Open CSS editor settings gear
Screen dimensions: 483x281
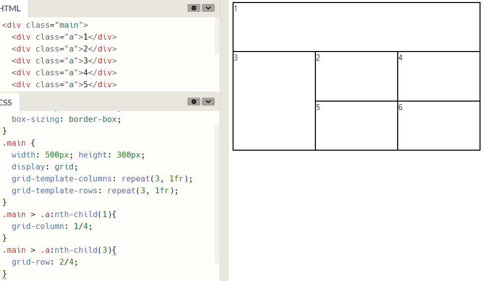coord(194,102)
